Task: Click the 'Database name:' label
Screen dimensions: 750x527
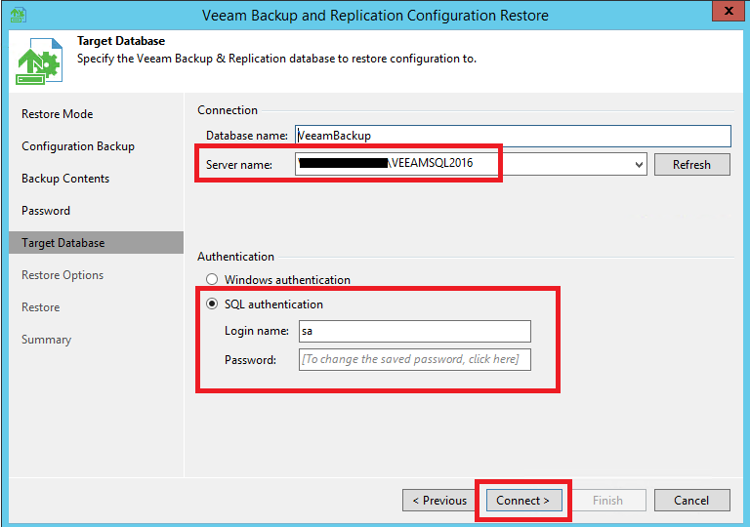Action: [247, 136]
